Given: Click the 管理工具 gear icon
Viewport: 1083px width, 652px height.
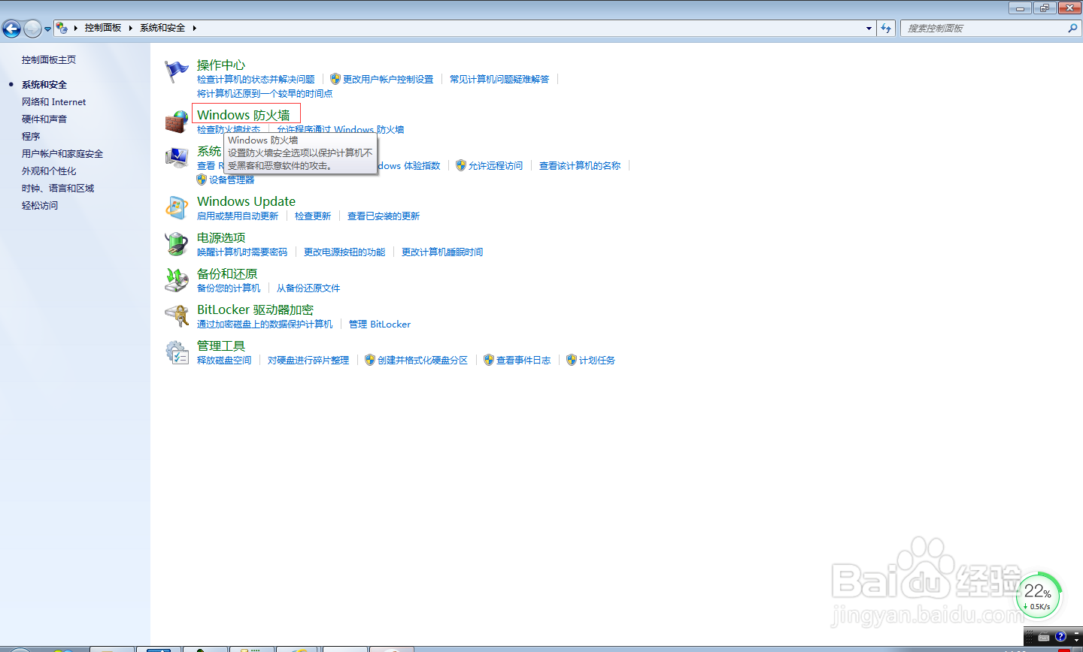Looking at the screenshot, I should tap(176, 352).
